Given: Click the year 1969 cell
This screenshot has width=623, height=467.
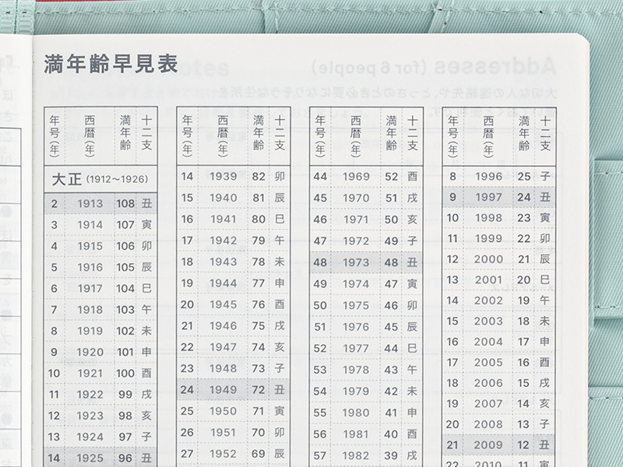Looking at the screenshot, I should (x=356, y=177).
